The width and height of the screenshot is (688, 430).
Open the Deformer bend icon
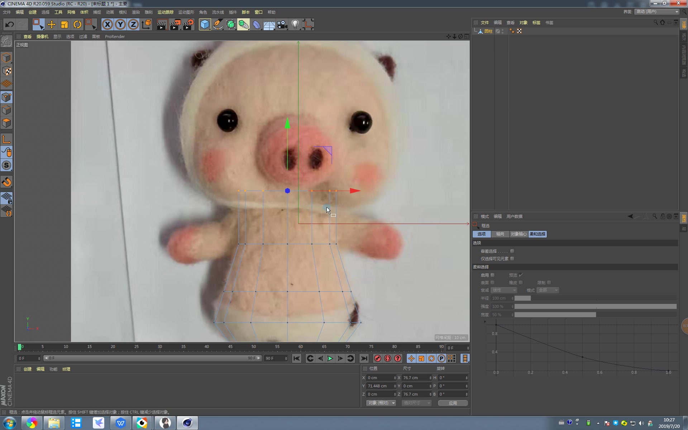click(257, 24)
